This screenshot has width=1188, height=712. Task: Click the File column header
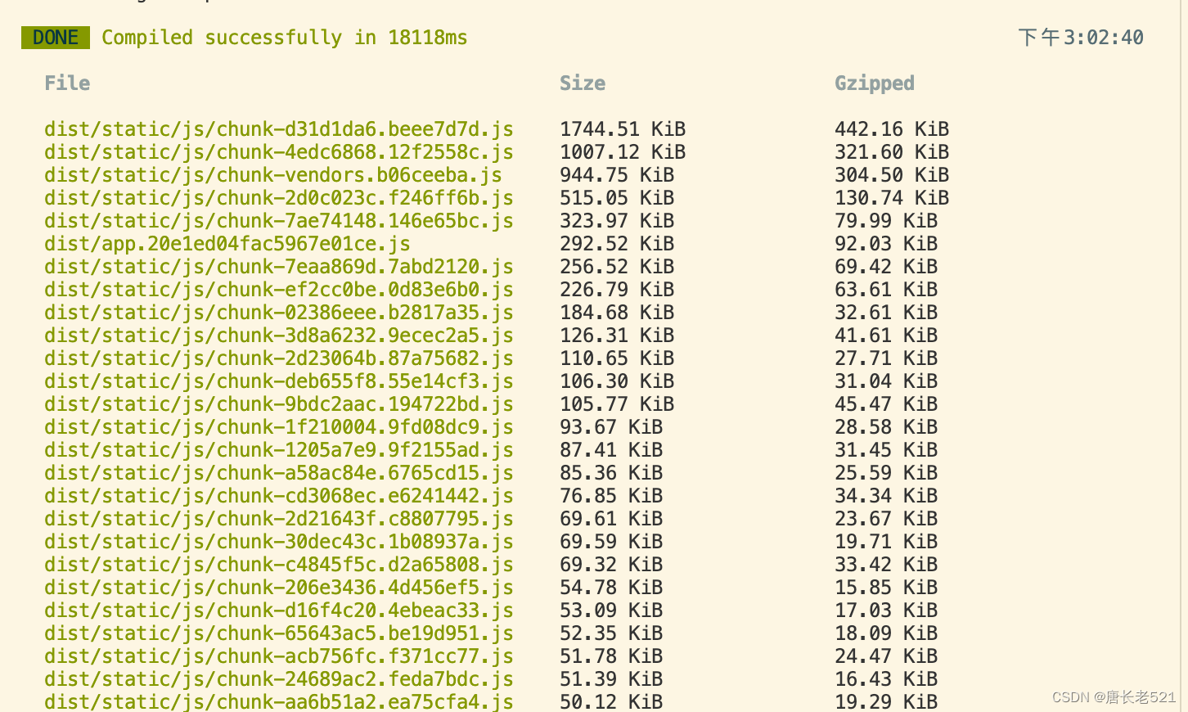(67, 83)
